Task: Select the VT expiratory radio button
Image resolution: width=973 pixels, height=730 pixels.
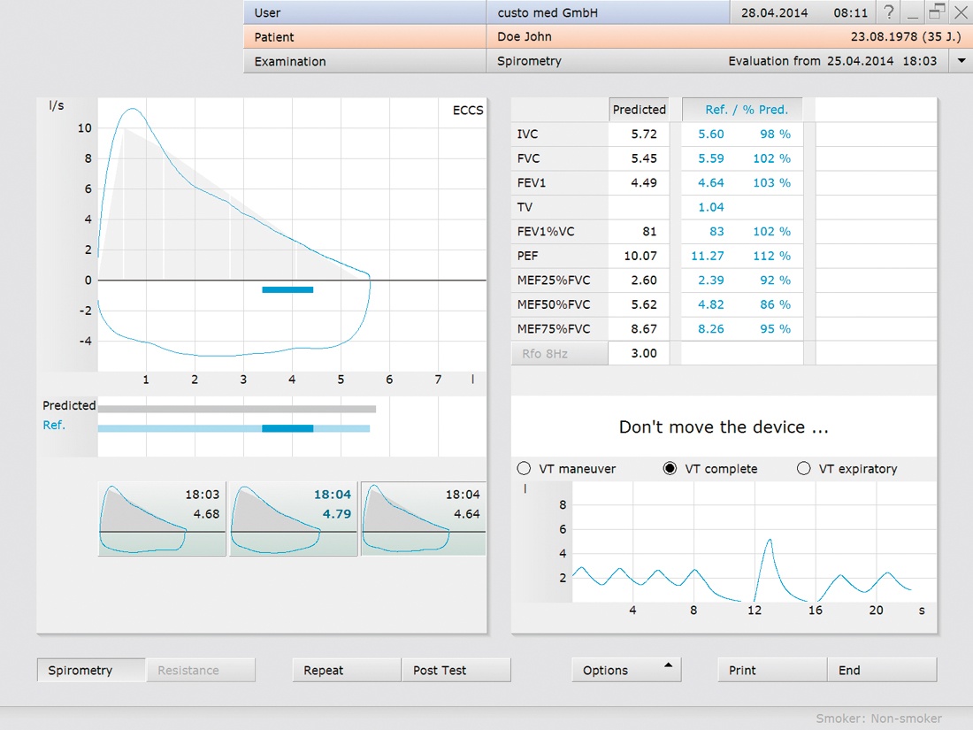Action: 803,469
